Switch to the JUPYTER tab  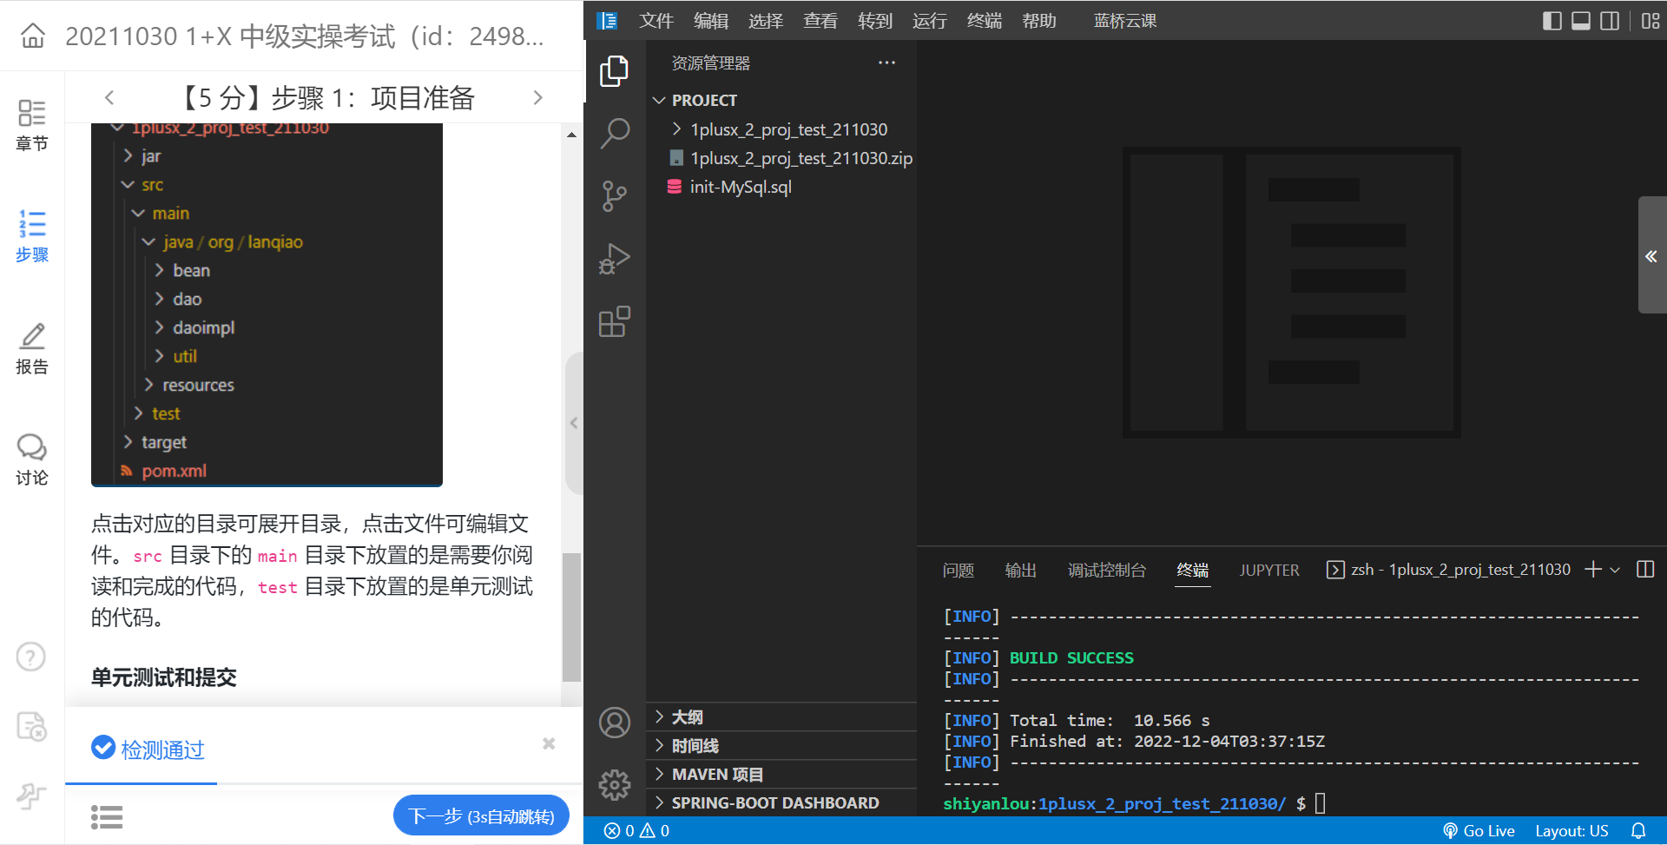(x=1269, y=570)
